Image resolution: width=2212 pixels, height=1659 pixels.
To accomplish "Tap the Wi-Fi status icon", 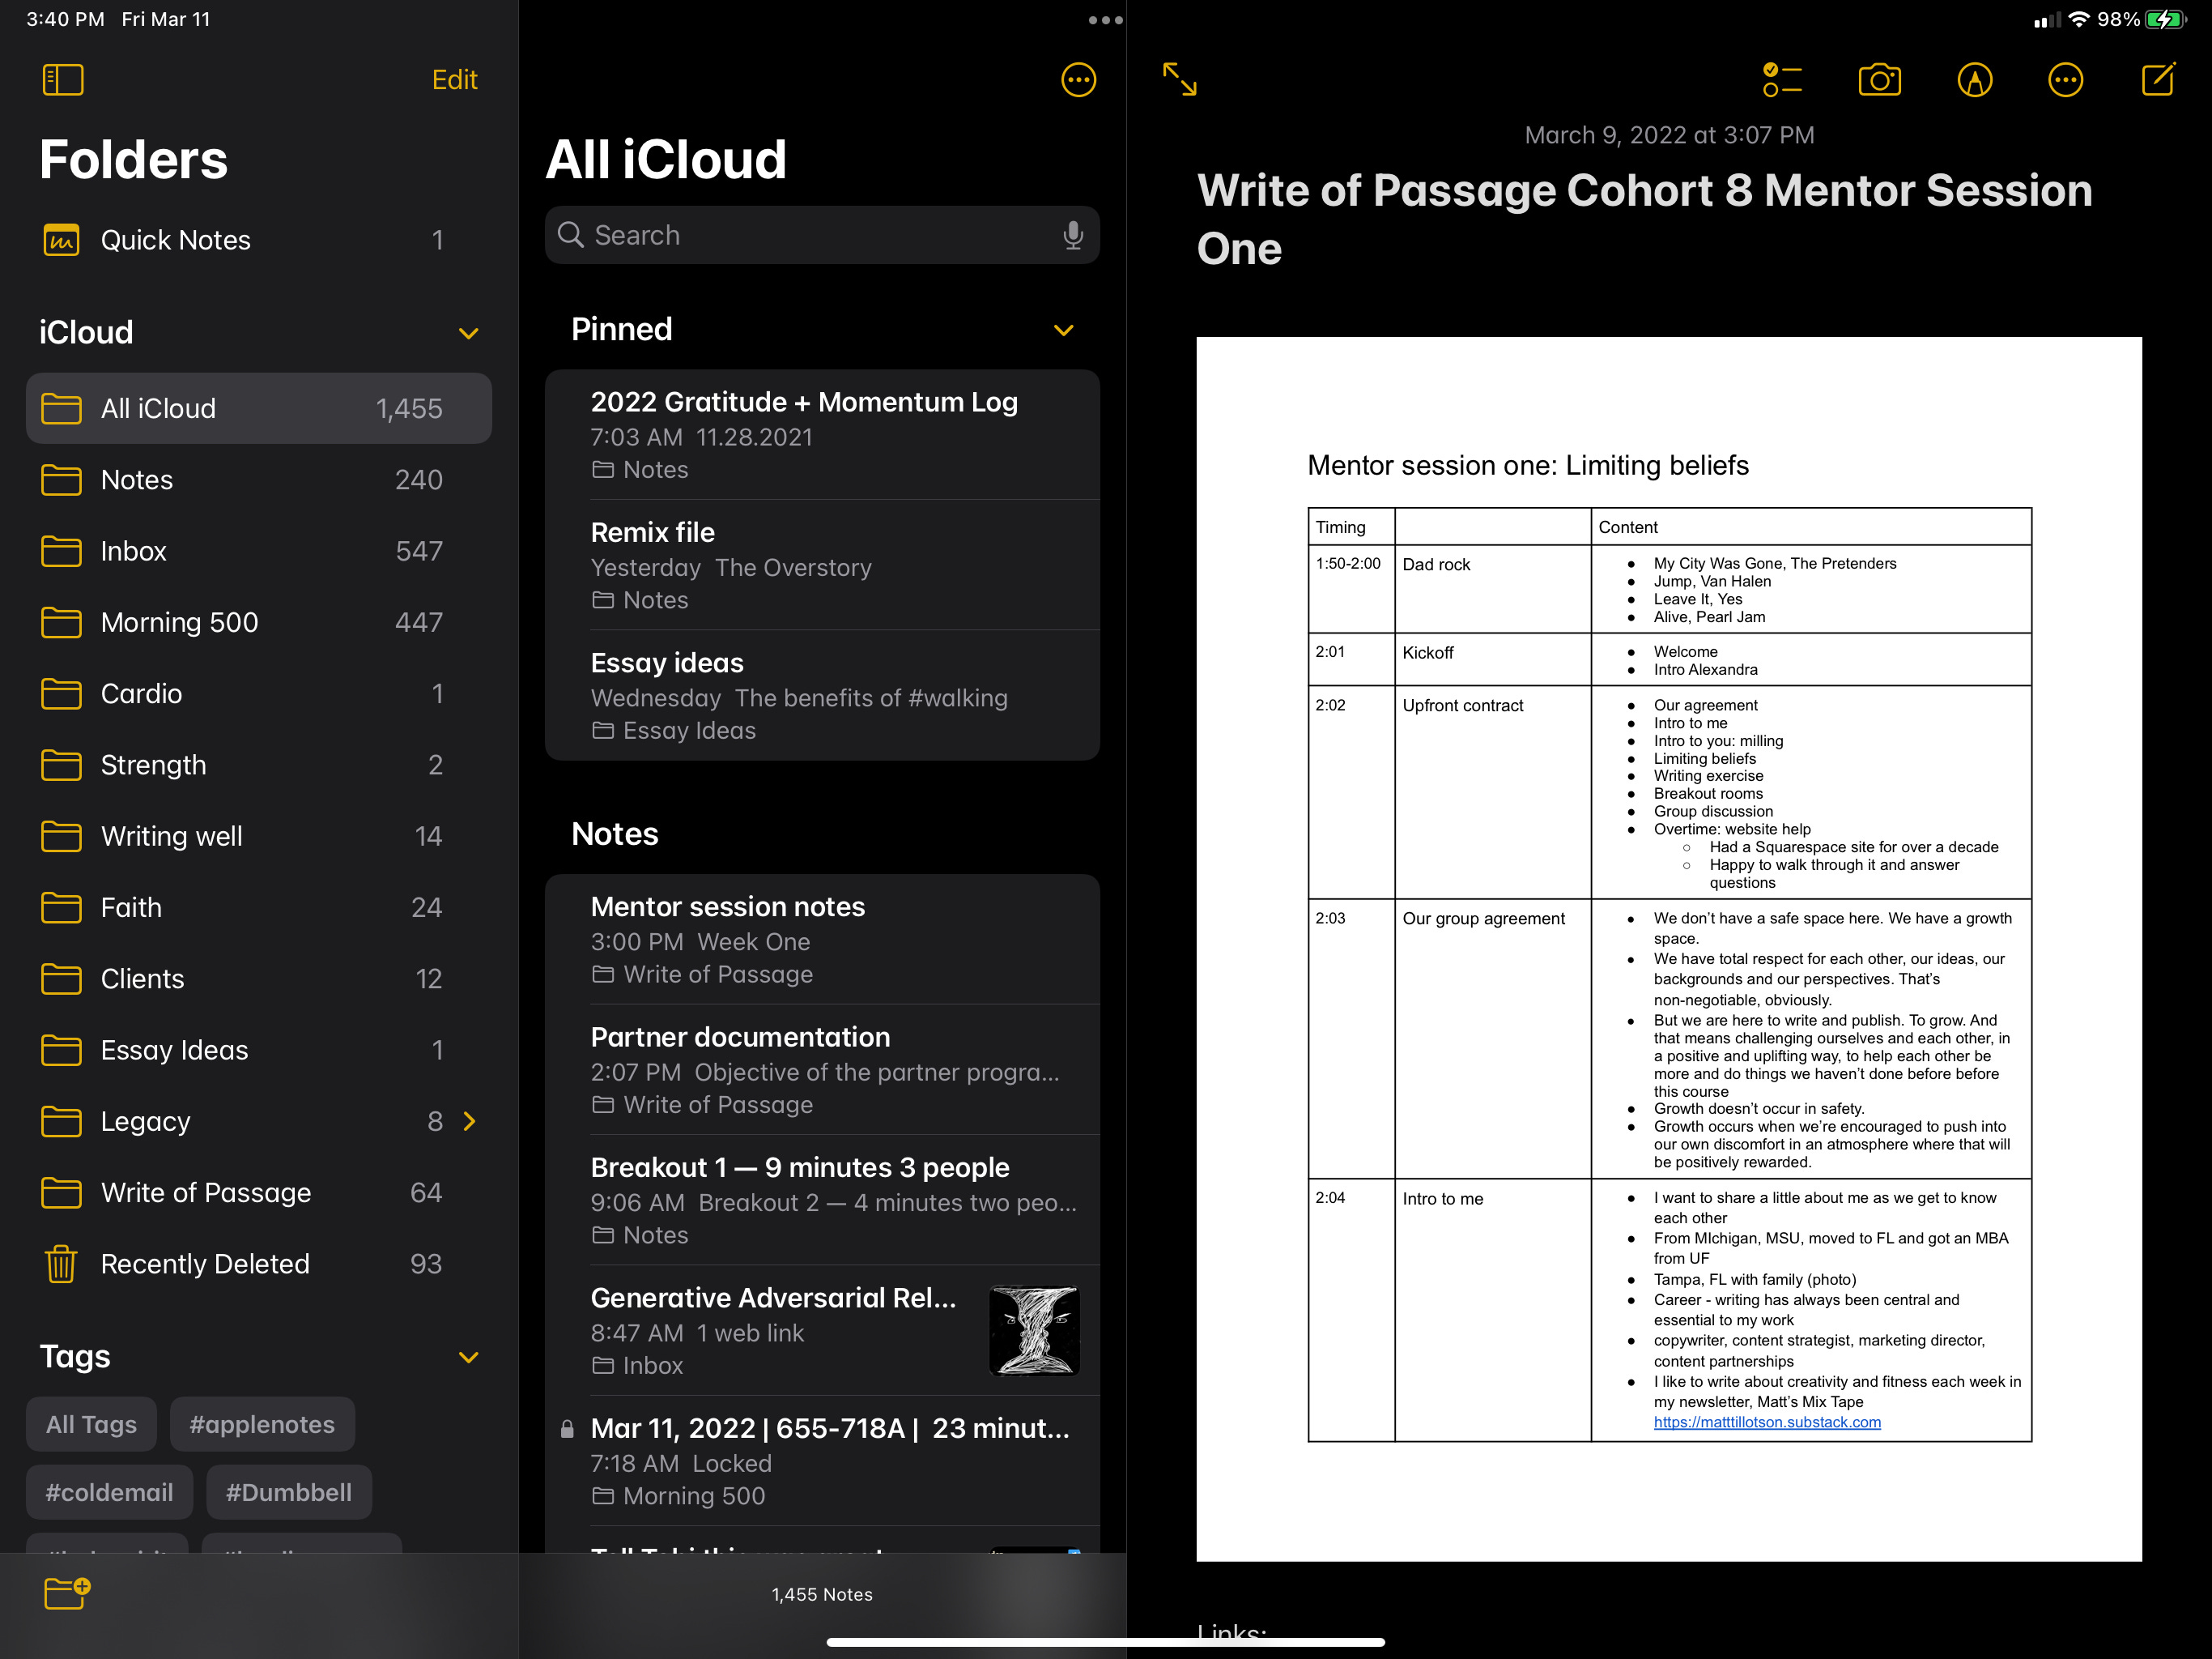I will coord(2079,20).
